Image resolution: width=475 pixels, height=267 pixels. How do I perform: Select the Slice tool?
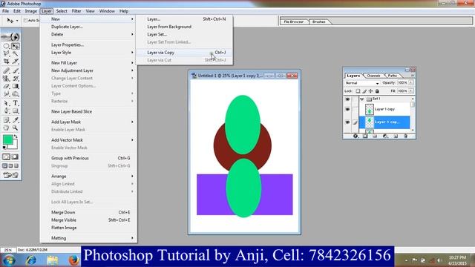coord(15,61)
